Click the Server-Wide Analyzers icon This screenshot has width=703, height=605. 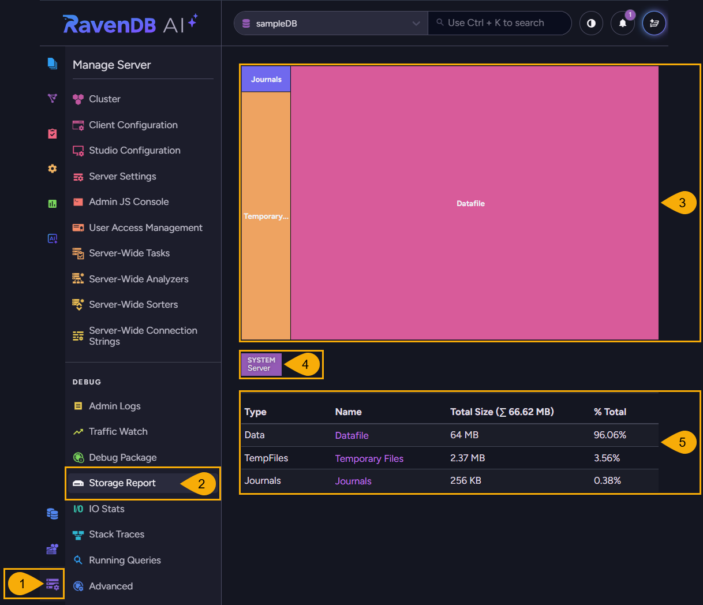pos(78,279)
